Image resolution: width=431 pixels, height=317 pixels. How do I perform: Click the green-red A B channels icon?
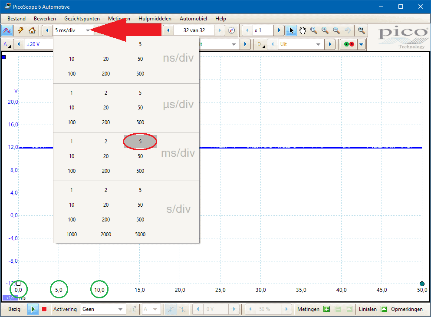349,44
